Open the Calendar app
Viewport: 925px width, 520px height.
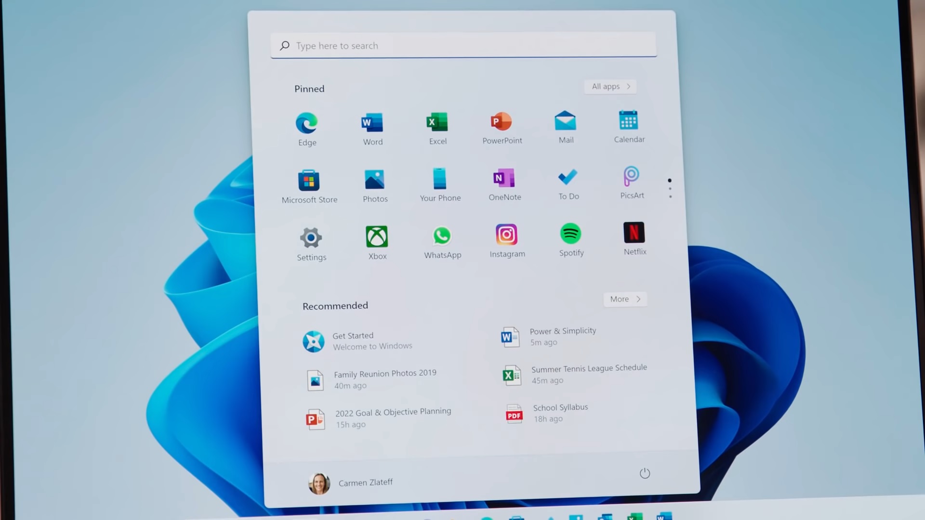[629, 126]
